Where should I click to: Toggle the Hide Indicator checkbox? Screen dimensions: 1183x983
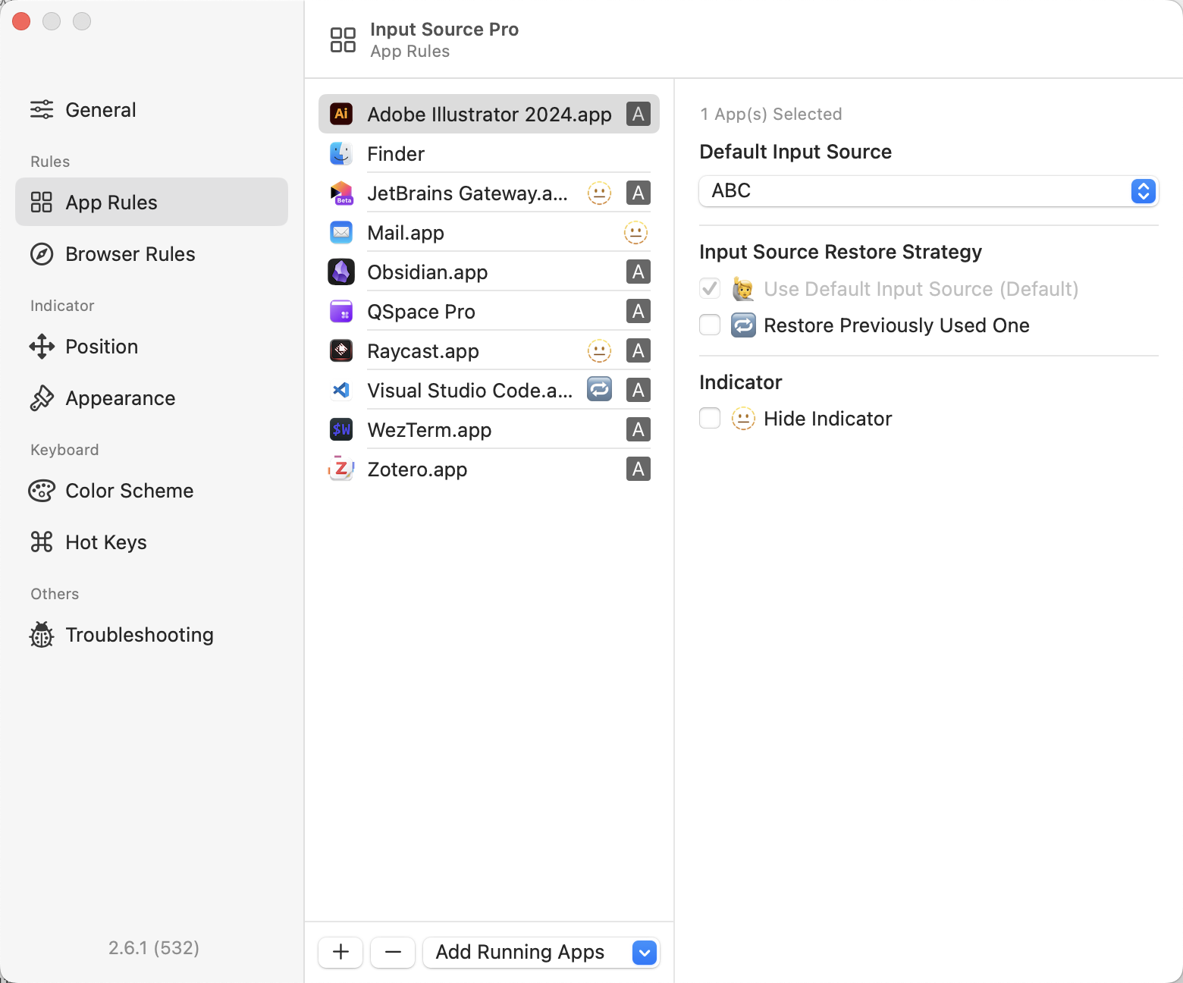click(x=710, y=419)
